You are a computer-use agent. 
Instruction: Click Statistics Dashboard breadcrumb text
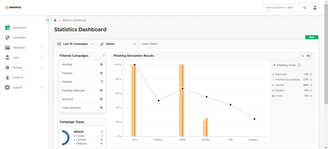tap(74, 20)
